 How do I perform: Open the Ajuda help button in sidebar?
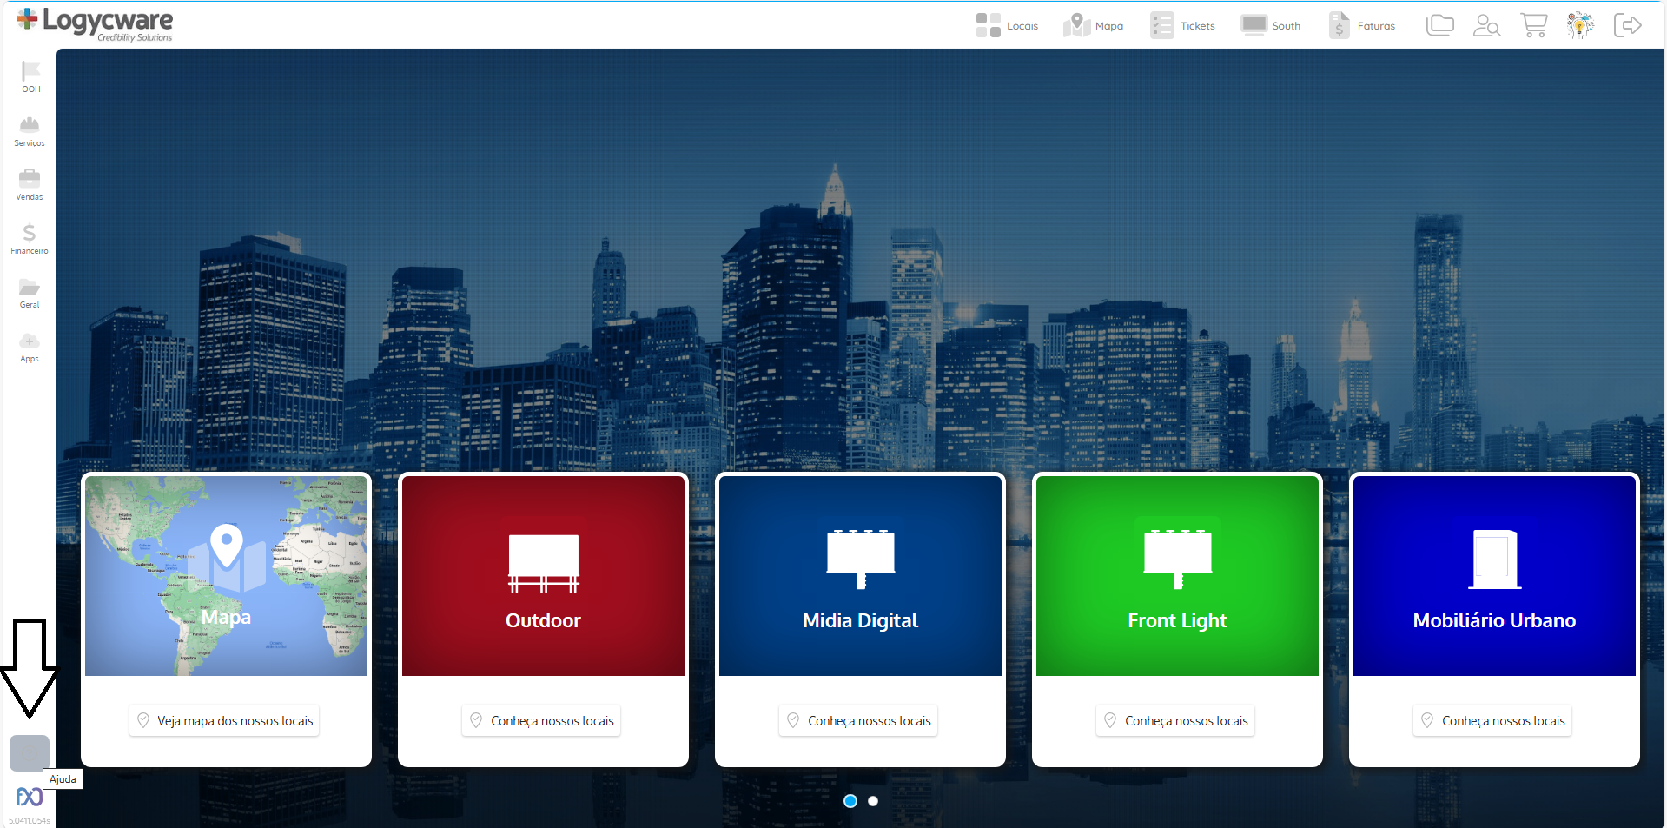coord(29,752)
